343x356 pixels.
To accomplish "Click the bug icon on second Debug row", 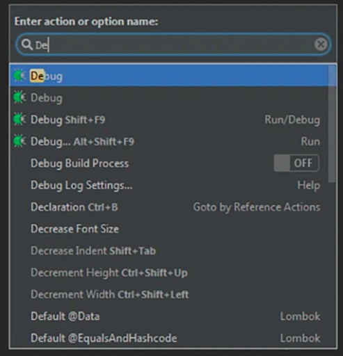I will click(19, 97).
